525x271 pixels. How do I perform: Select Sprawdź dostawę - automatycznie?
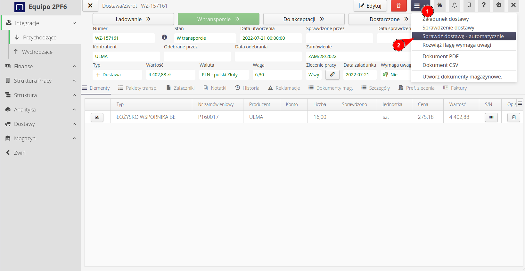pos(464,36)
